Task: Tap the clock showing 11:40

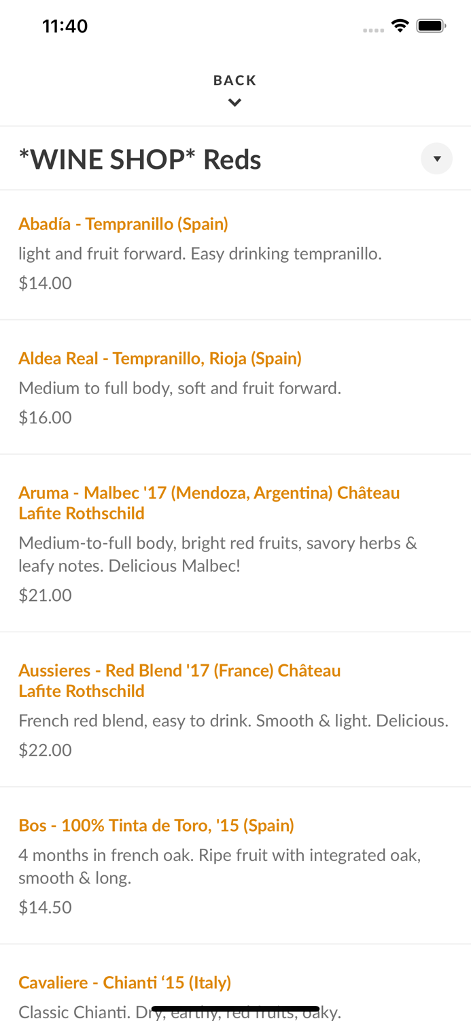Action: pyautogui.click(x=65, y=25)
